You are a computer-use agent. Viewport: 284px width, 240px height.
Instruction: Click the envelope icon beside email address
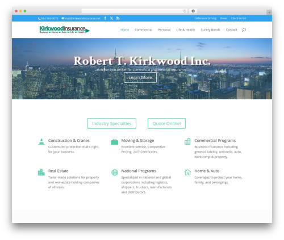63,18
